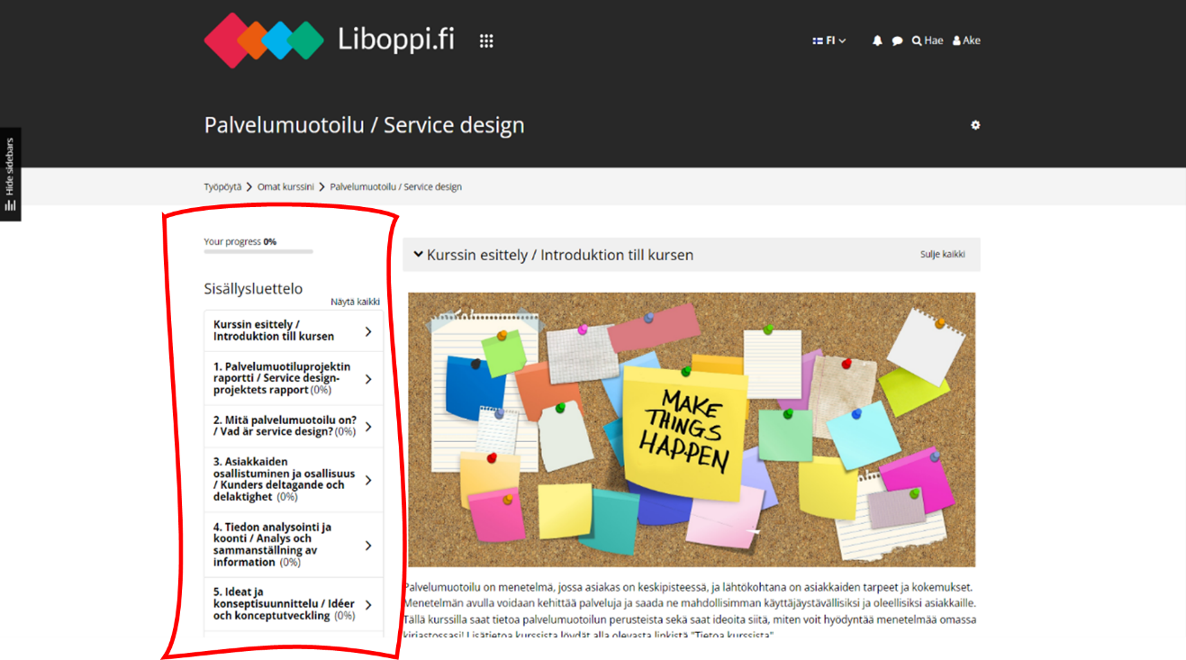Open 5. Ideat ja konseptisuunnittelu item

(294, 604)
